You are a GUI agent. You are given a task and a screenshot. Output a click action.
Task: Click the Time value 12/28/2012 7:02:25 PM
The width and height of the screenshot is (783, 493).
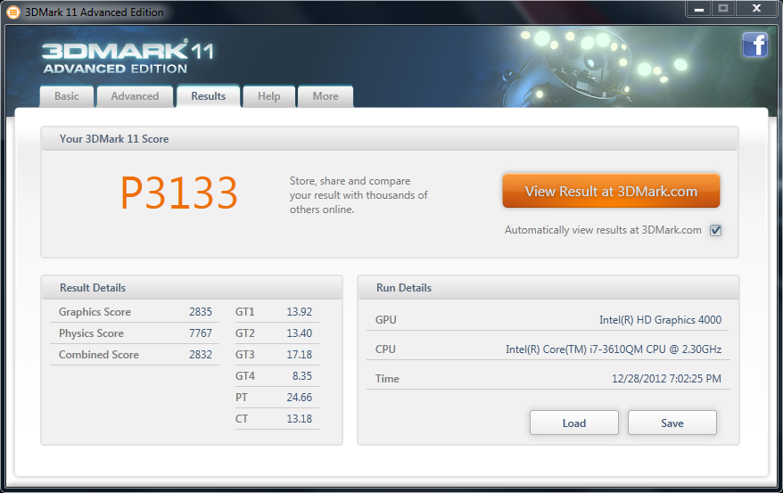coord(667,379)
